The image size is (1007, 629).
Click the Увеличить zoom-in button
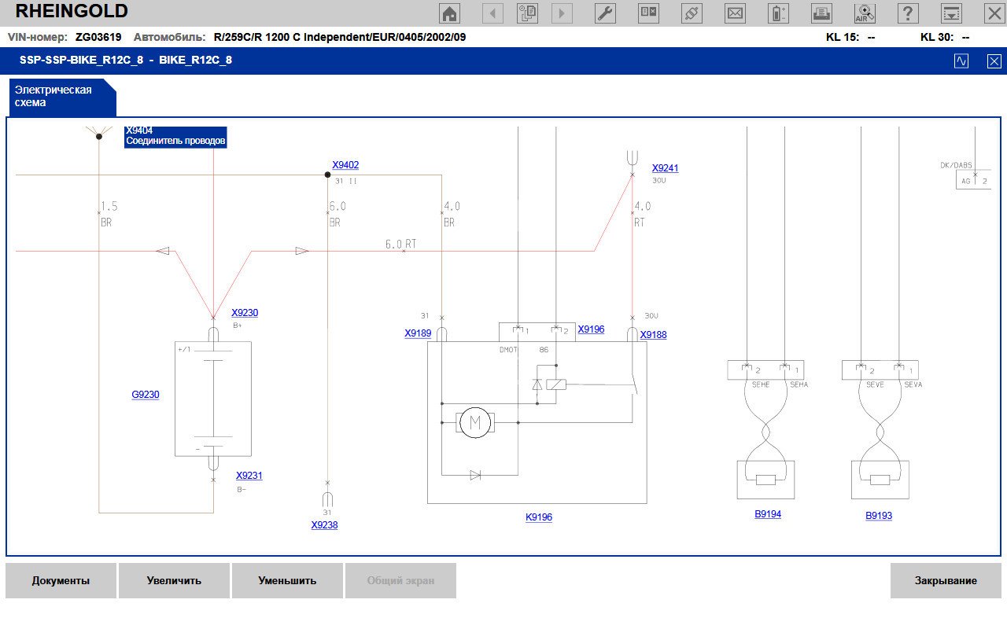(x=174, y=581)
